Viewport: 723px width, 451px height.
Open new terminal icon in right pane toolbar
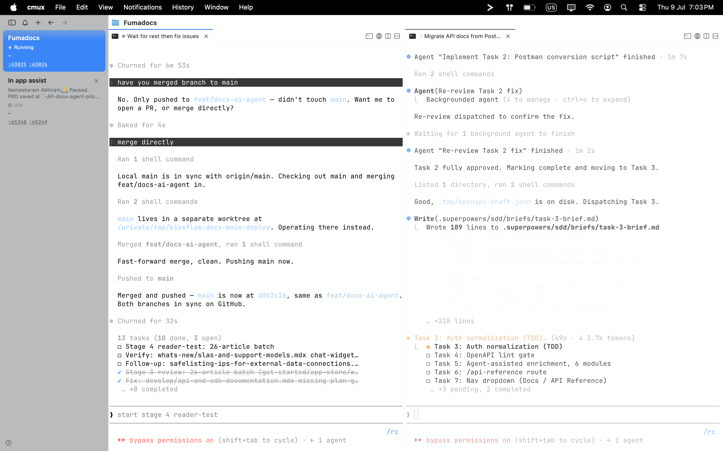(687, 36)
